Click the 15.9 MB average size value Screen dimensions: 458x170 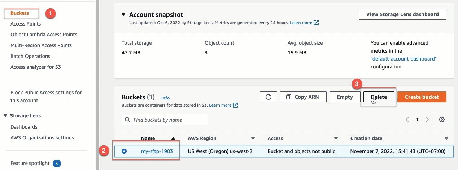point(297,53)
